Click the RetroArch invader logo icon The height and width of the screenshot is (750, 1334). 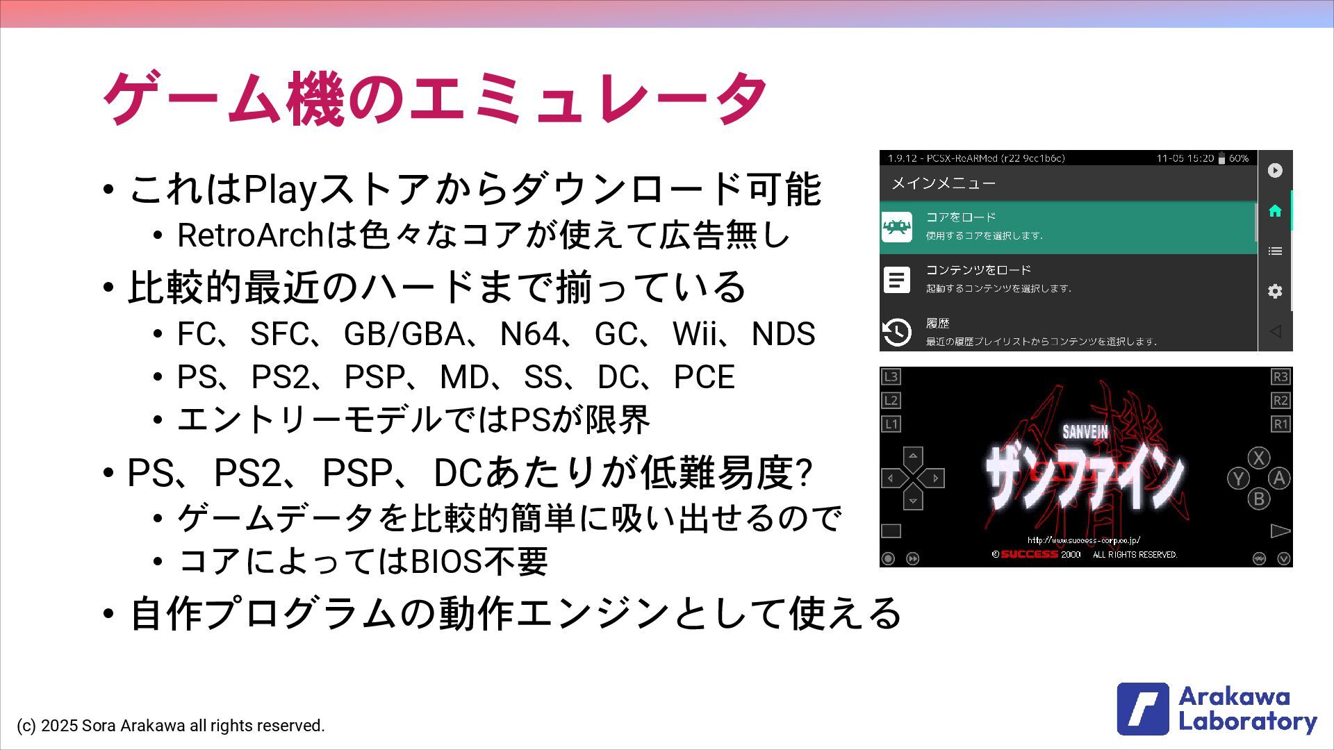(896, 227)
